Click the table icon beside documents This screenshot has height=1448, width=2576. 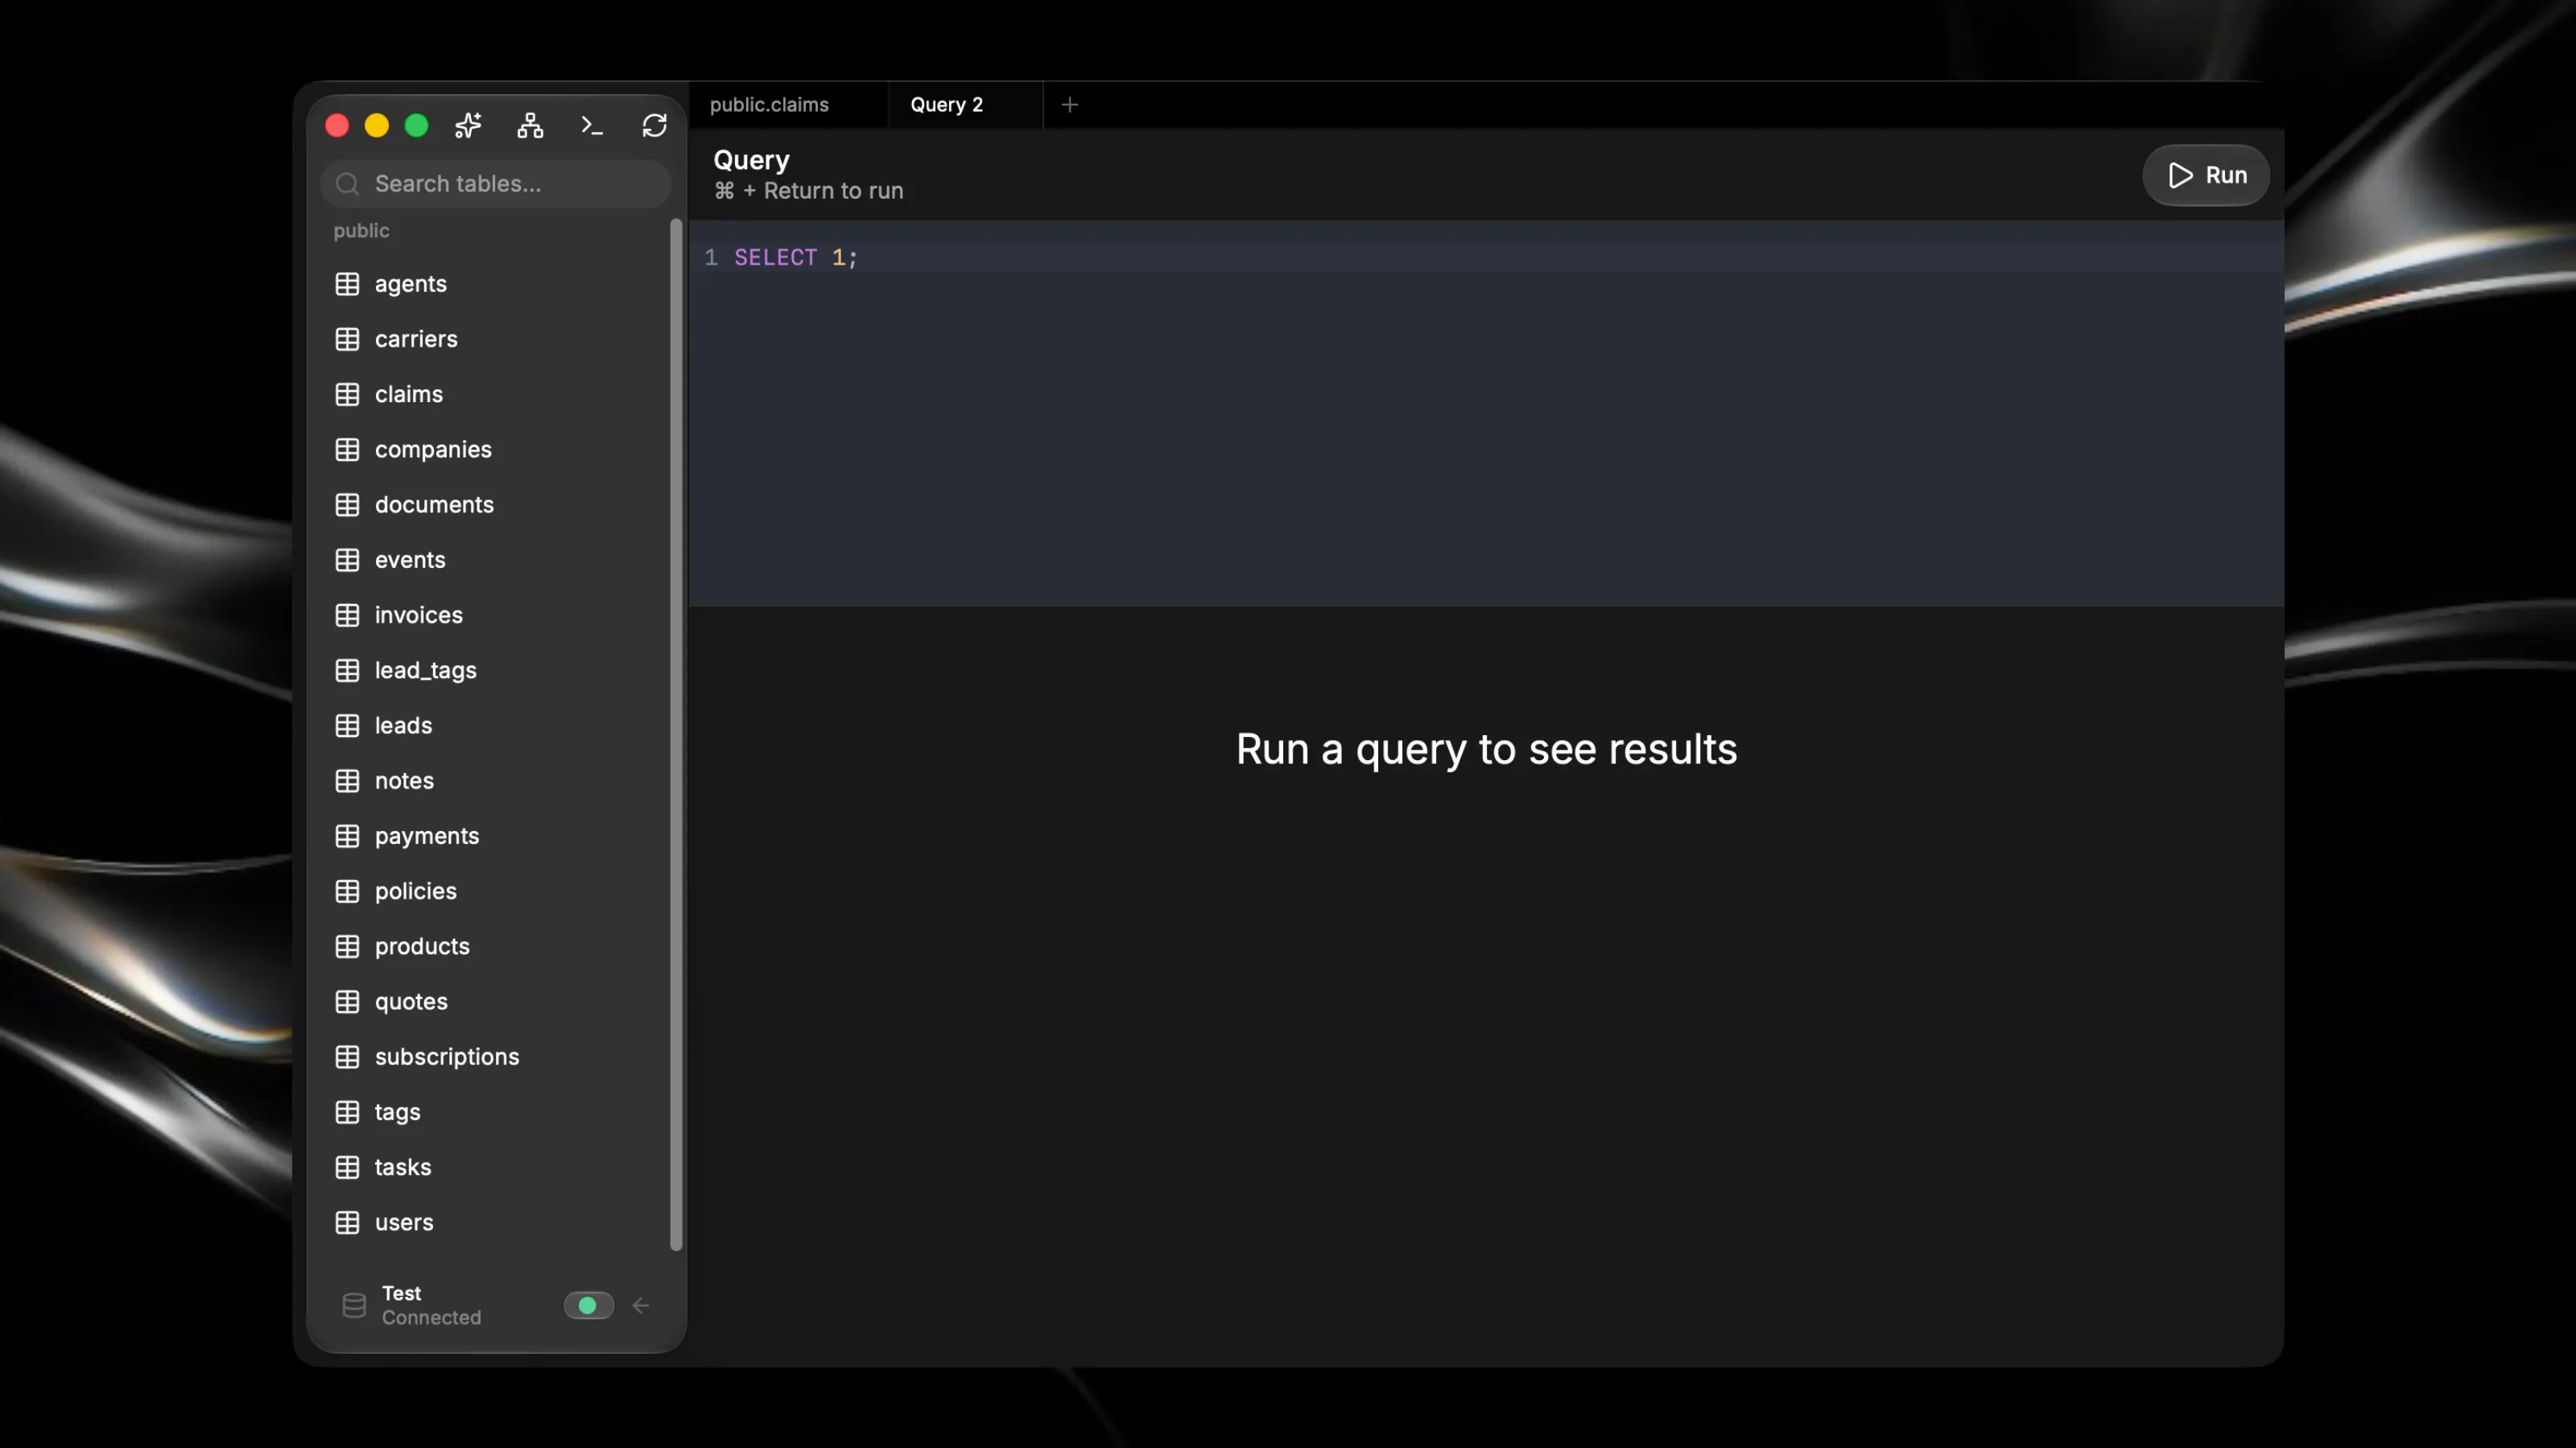347,504
